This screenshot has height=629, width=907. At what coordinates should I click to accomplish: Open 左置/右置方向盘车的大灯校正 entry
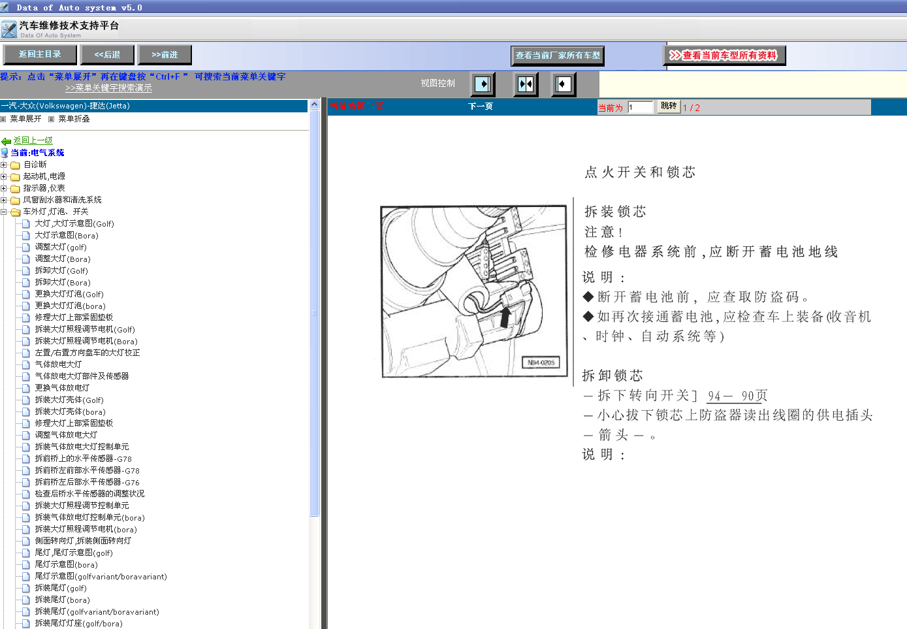[x=88, y=353]
